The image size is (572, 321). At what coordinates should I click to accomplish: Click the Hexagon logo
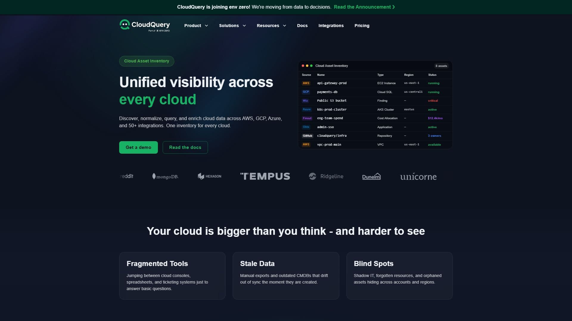[209, 176]
